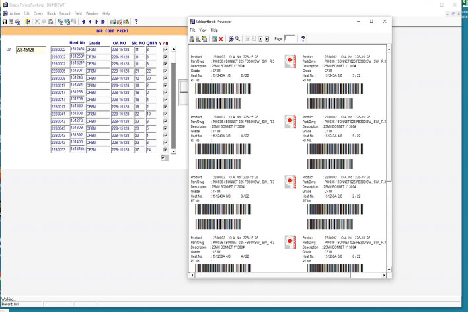Click the Cancel Query icon
Image resolution: width=468 pixels, height=312 pixels.
tap(73, 22)
